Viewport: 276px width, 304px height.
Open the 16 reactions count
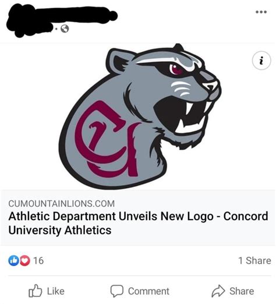pyautogui.click(x=38, y=260)
